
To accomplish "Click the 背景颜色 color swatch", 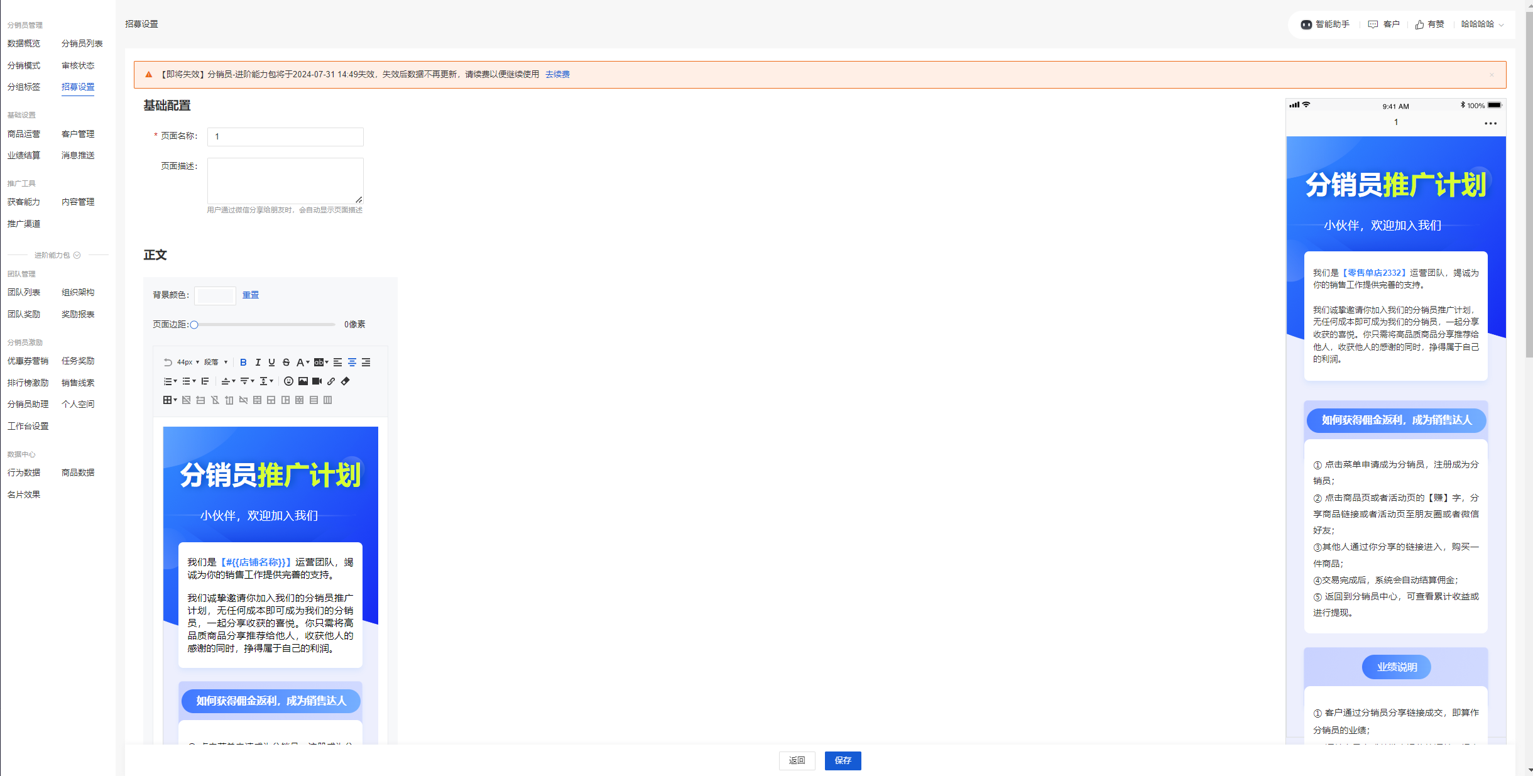I will (x=215, y=295).
